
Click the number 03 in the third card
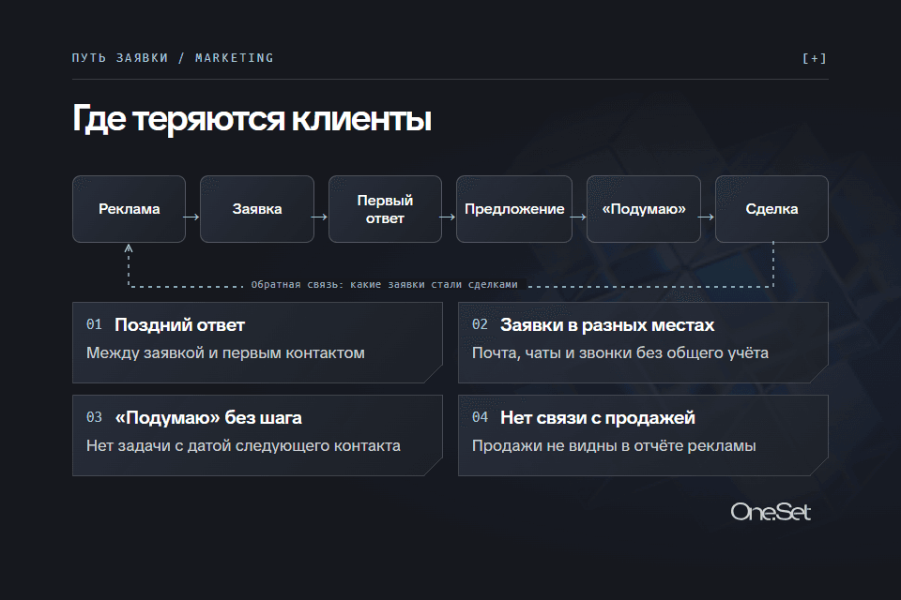pos(94,417)
